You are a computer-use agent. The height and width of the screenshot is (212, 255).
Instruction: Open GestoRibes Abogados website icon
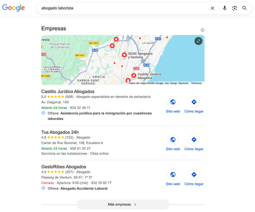tap(173, 175)
